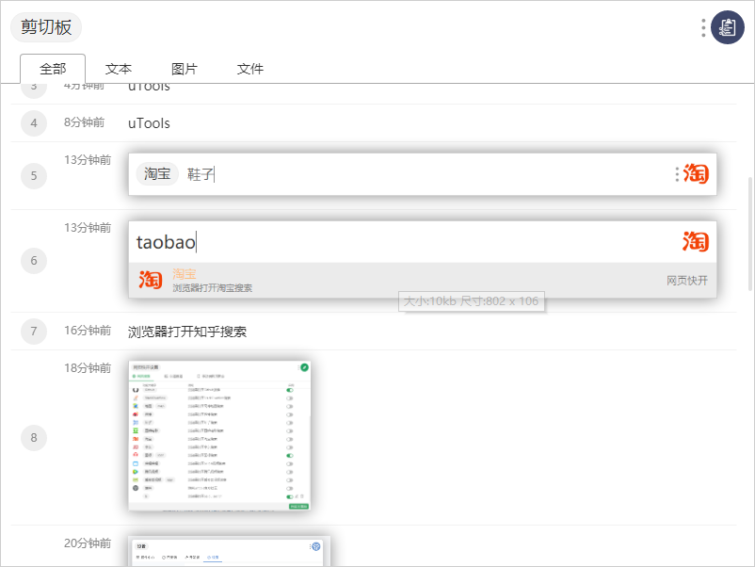Select number 4 entry badge
The width and height of the screenshot is (755, 567).
pyautogui.click(x=34, y=123)
